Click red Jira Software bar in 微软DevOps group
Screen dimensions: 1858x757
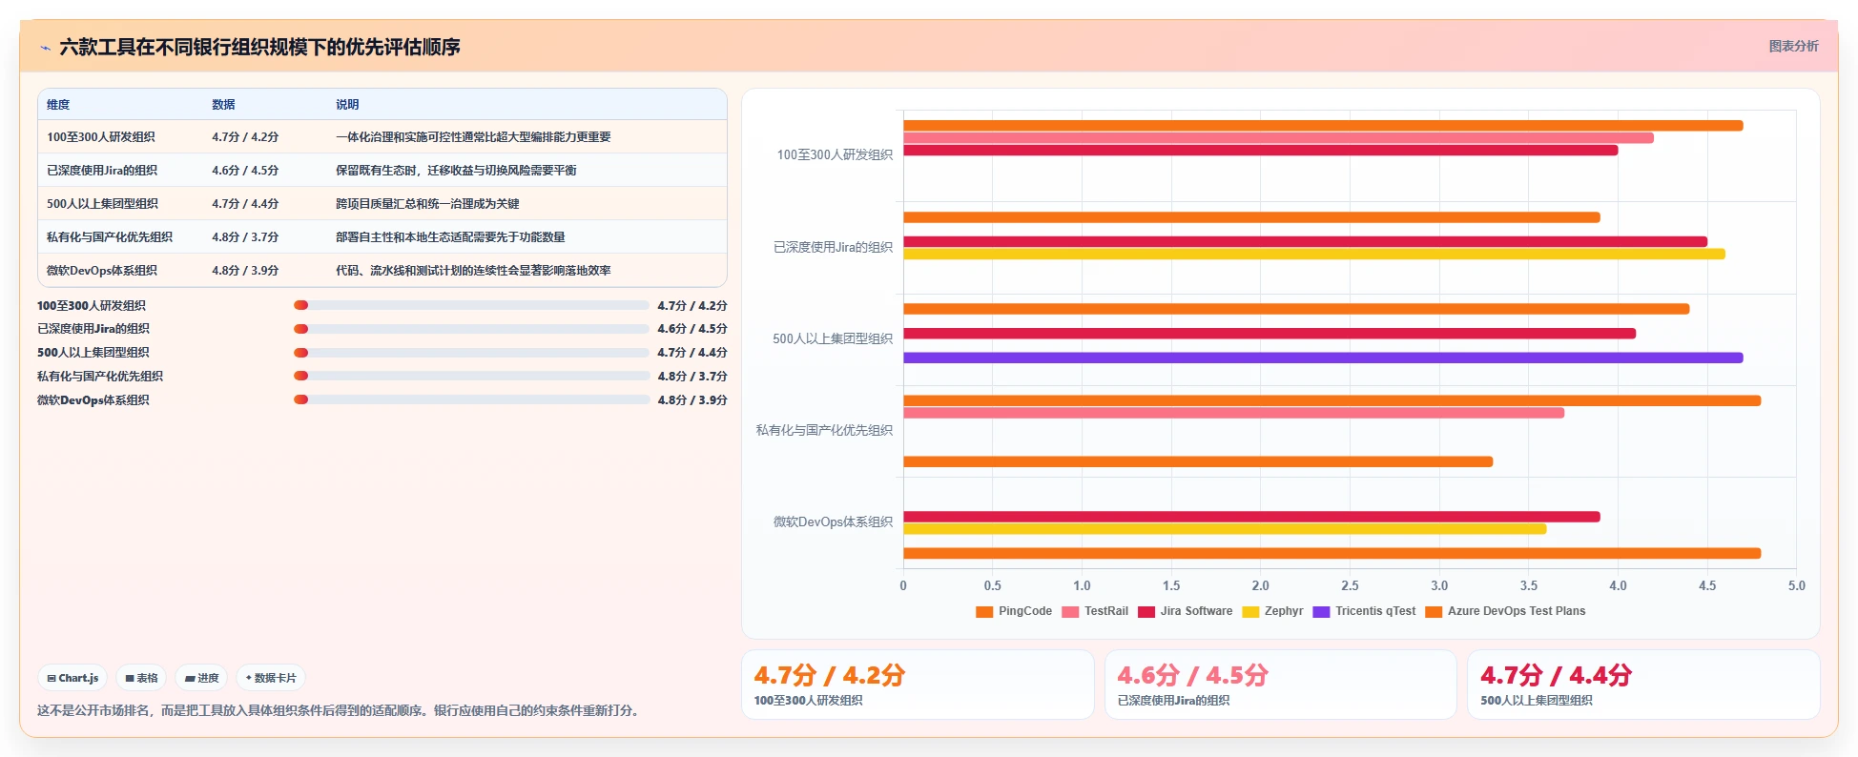(x=1251, y=517)
